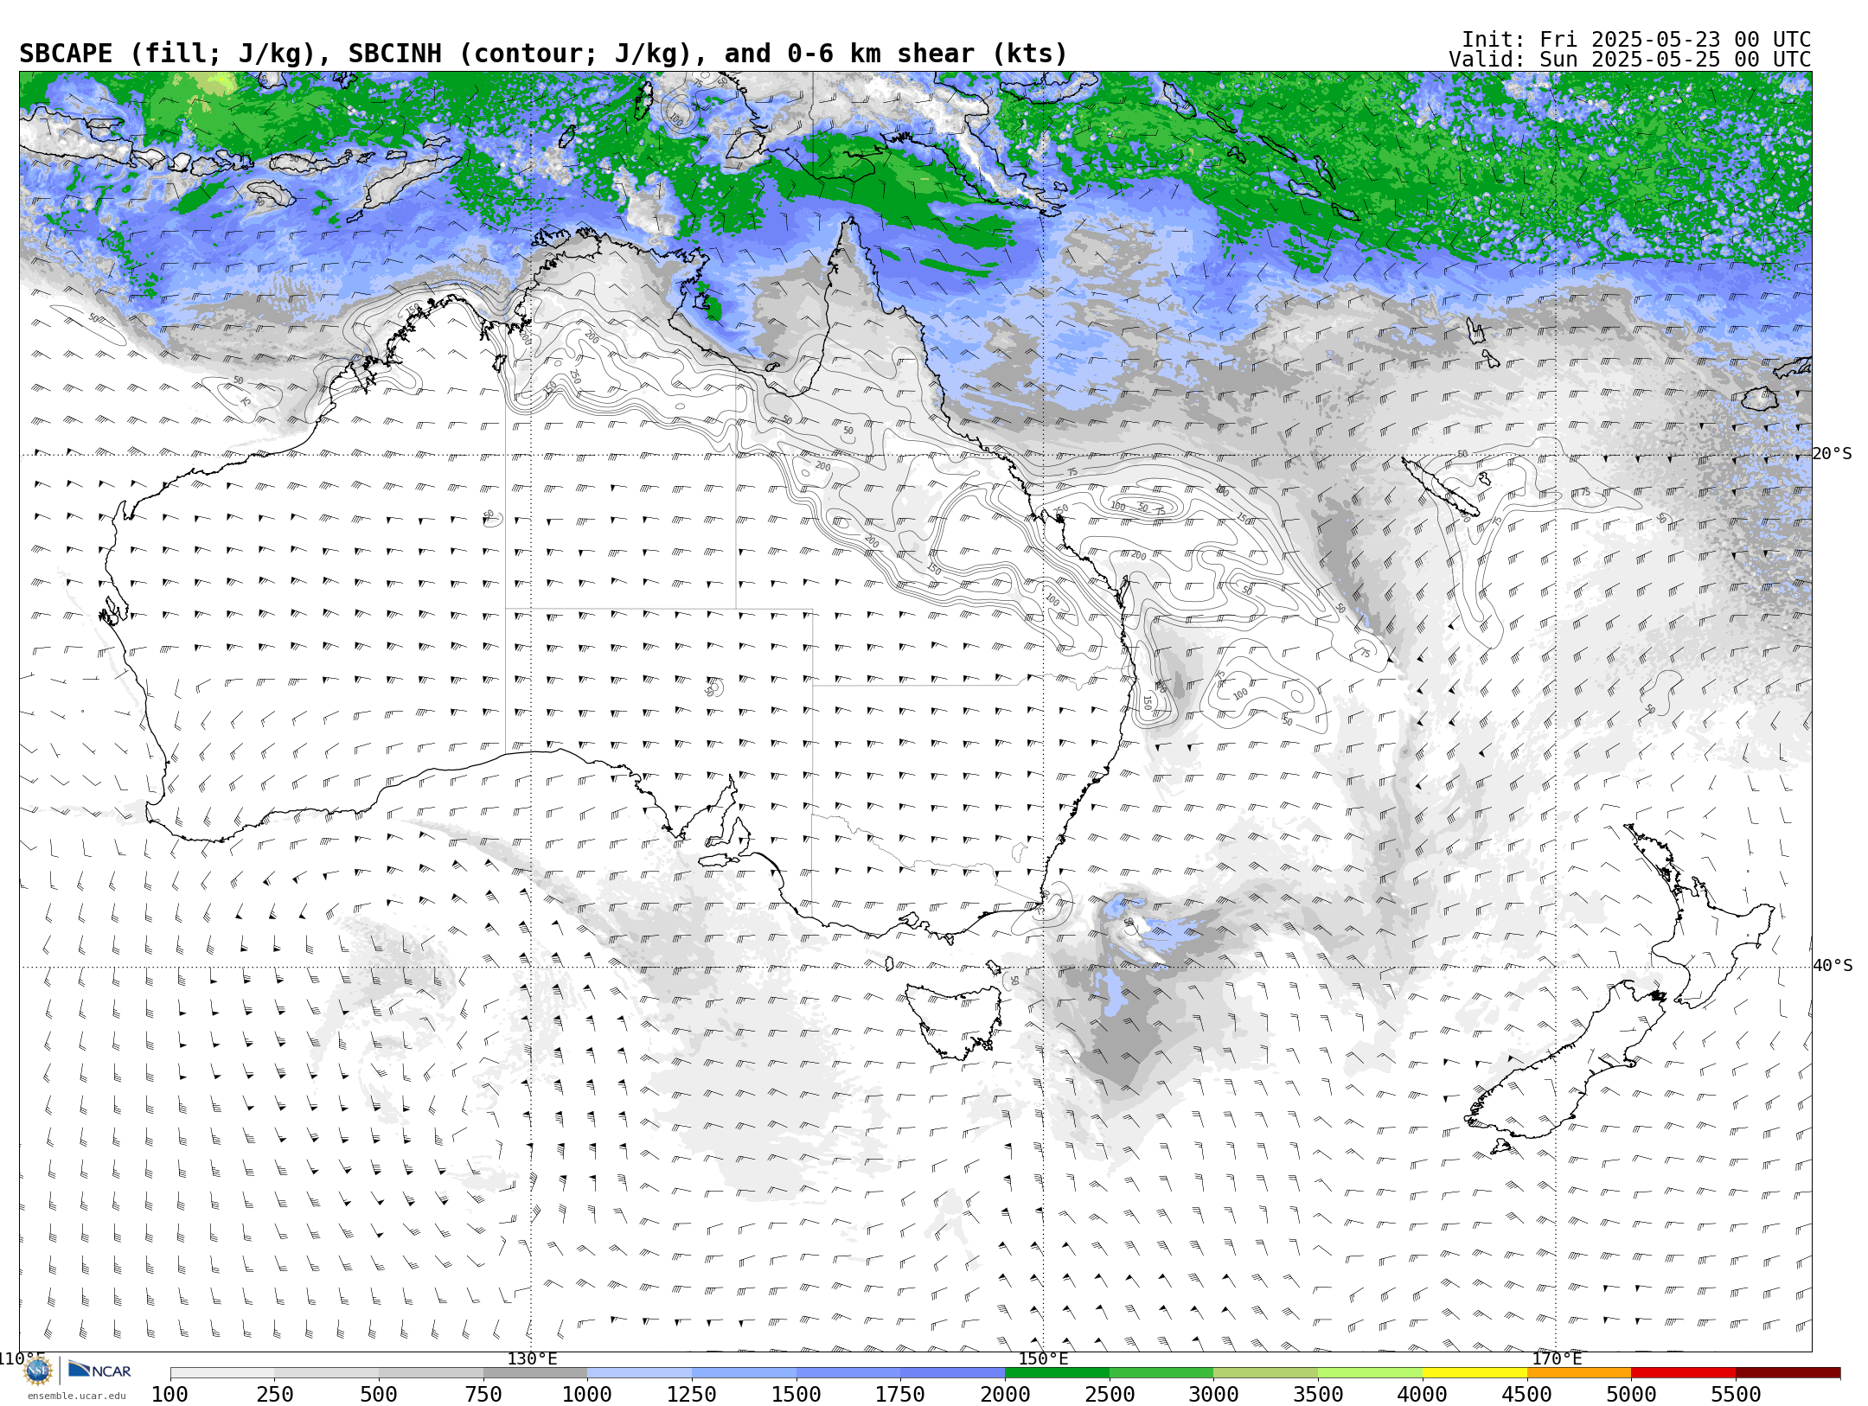
Task: Pick the red color bar segment from 5000 to 5500
Action: tap(1683, 1373)
